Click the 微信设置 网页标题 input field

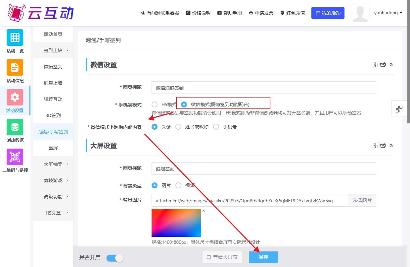pos(263,88)
